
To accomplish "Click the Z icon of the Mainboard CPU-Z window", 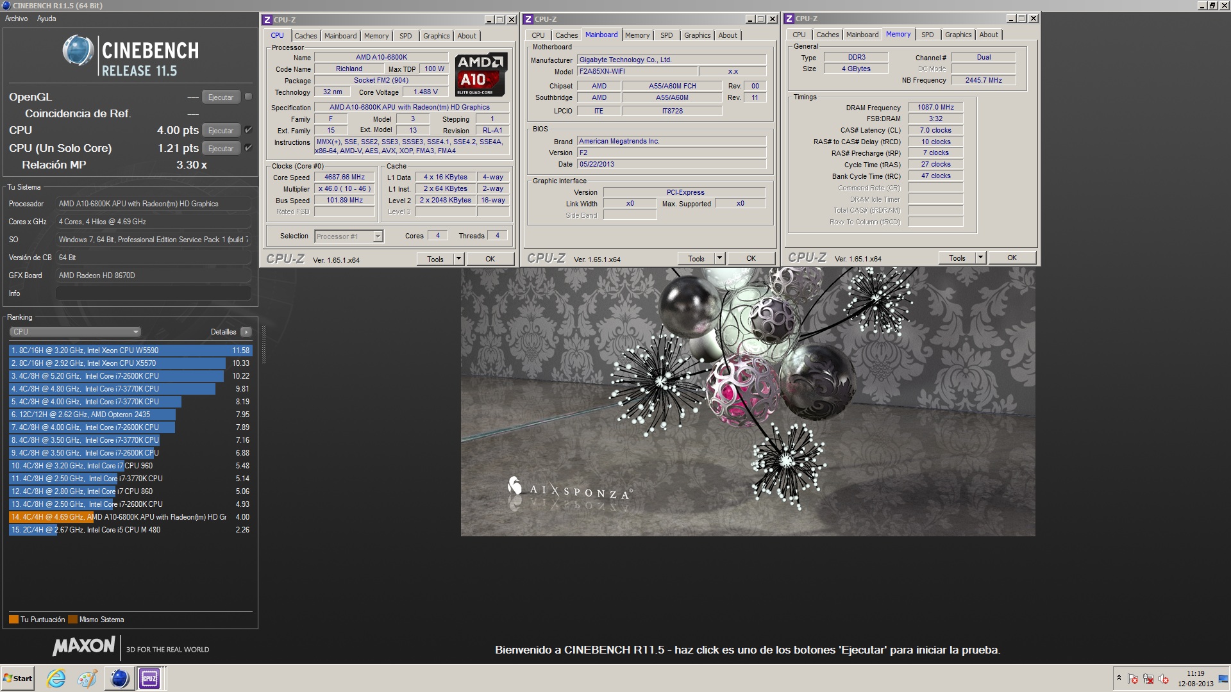I will coord(528,19).
